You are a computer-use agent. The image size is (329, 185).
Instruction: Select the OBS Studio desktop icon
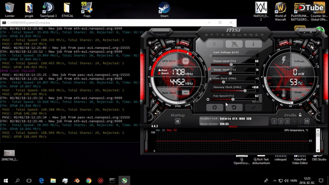coord(319,158)
